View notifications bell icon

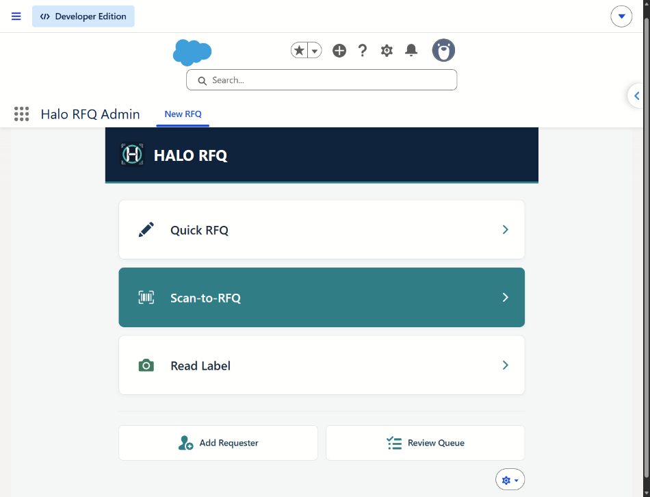tap(411, 50)
